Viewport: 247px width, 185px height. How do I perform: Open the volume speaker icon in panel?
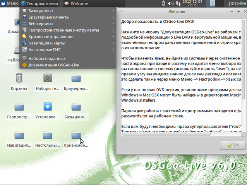tap(171, 3)
